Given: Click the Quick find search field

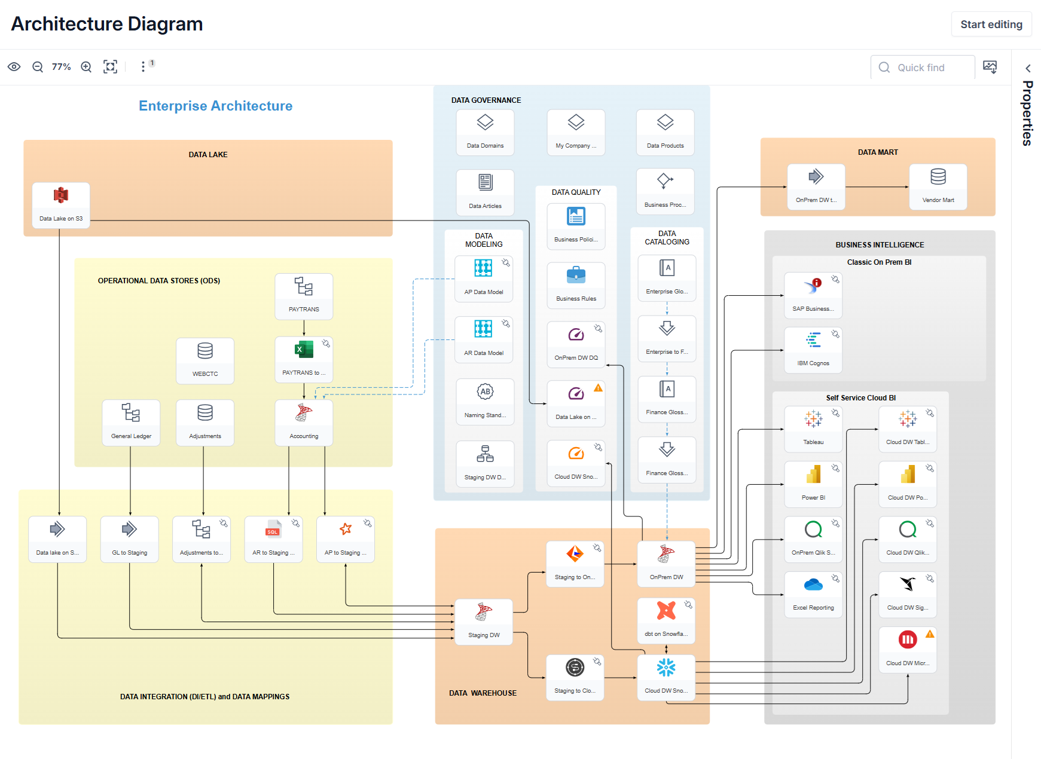Looking at the screenshot, I should click(x=923, y=68).
